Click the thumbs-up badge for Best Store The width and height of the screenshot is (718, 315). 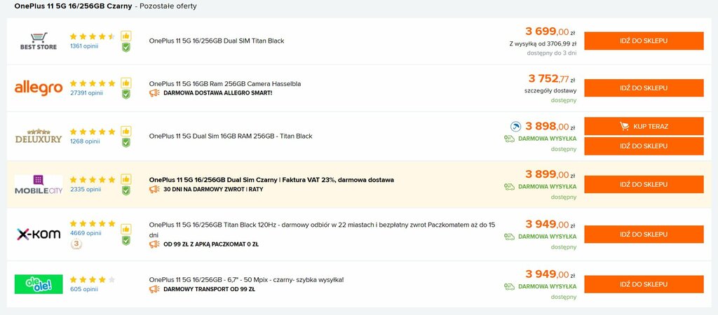126,36
